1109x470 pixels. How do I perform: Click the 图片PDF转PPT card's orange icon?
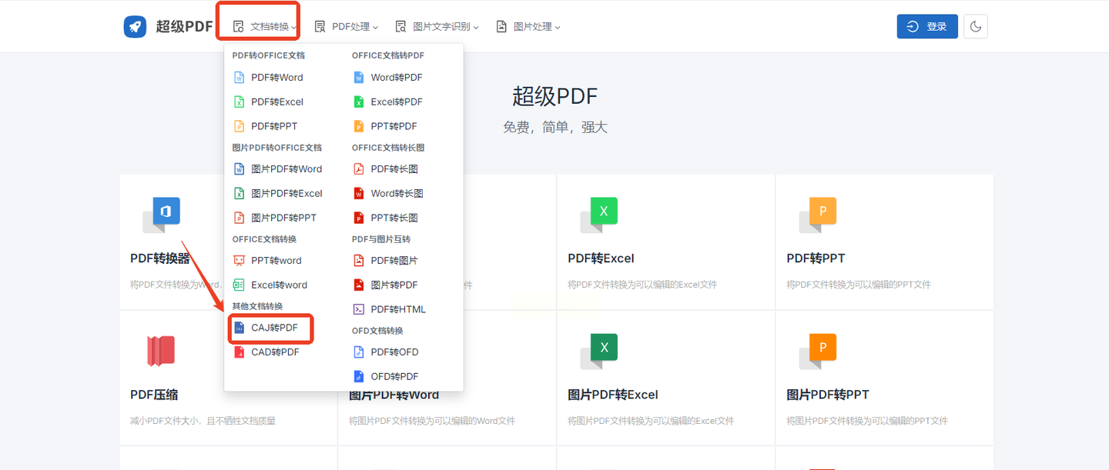point(818,352)
